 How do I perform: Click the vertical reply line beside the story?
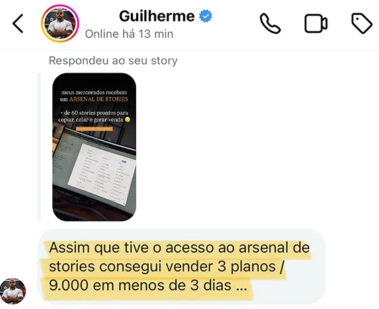tap(39, 147)
